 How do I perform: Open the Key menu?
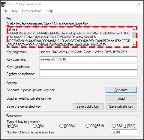(15, 11)
